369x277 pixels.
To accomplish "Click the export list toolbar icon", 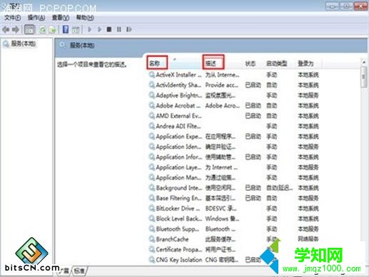I will point(53,30).
